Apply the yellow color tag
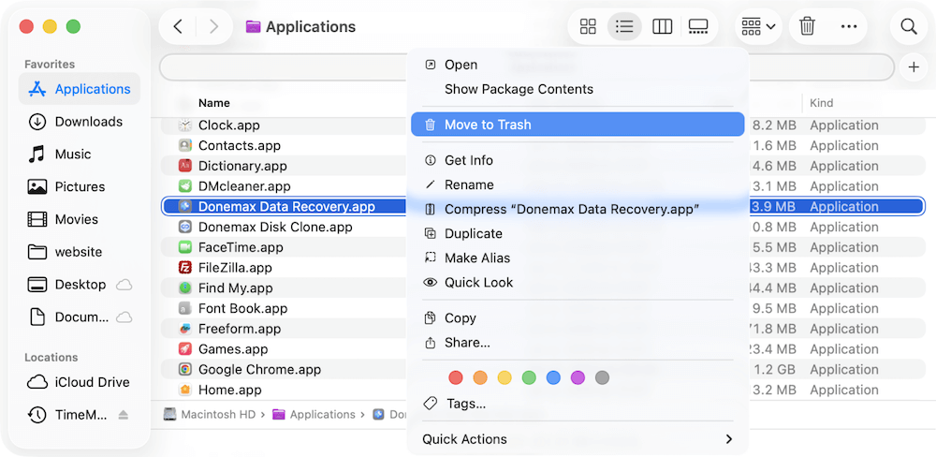The width and height of the screenshot is (936, 457). pos(505,377)
